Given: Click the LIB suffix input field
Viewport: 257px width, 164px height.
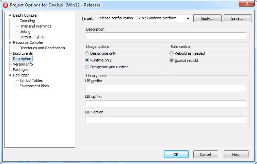Looking at the screenshot, I should (165, 104).
